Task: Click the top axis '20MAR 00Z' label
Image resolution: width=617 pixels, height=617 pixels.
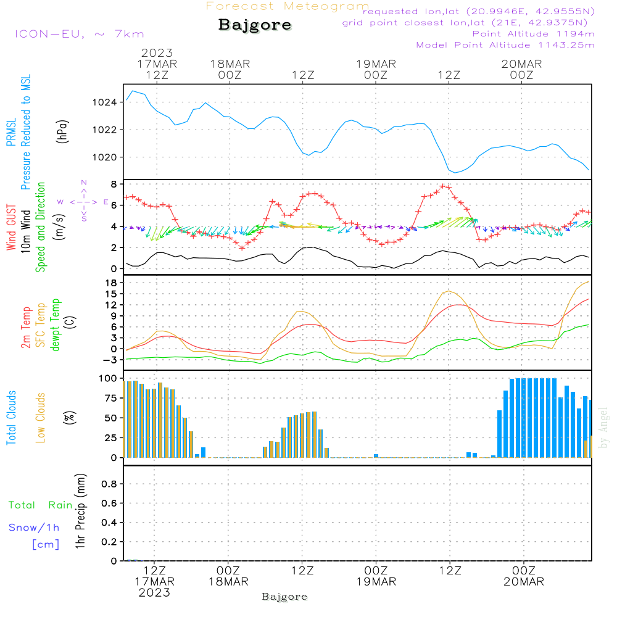Action: tap(521, 69)
